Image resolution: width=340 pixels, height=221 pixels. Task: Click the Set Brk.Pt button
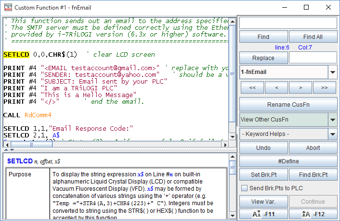pos(263,175)
